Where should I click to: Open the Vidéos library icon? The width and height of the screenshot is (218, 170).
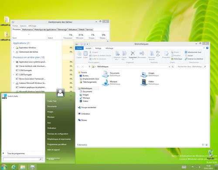pyautogui.click(x=144, y=82)
